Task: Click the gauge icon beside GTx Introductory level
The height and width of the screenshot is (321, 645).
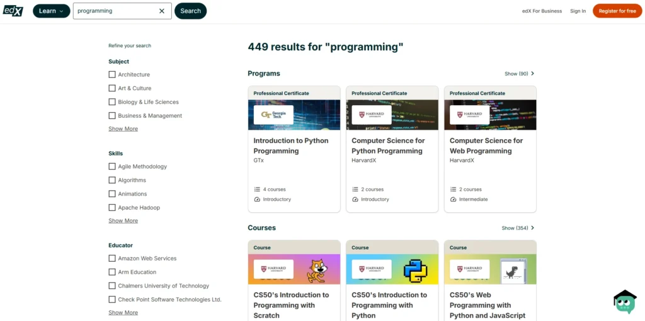Action: [257, 200]
